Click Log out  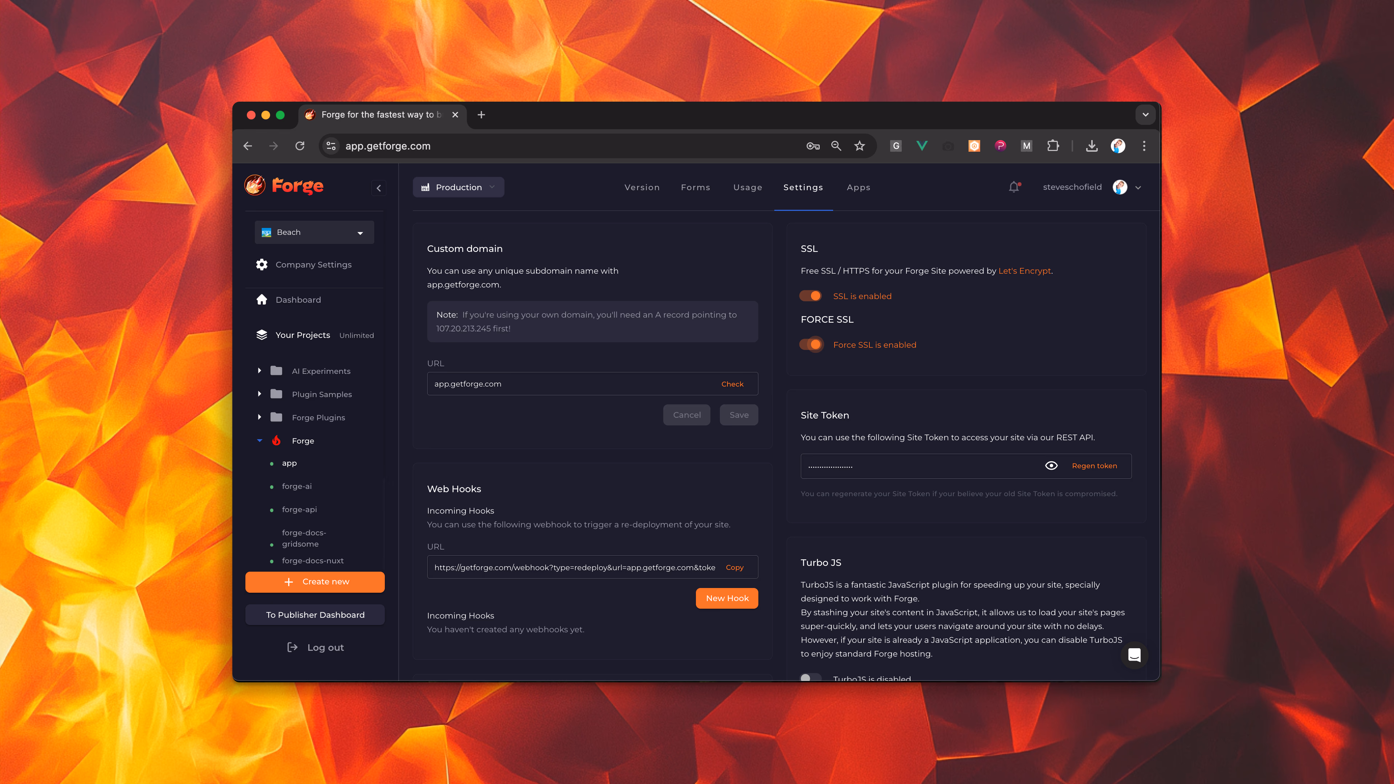pyautogui.click(x=315, y=648)
